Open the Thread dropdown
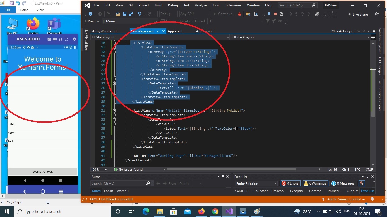 tap(235, 21)
